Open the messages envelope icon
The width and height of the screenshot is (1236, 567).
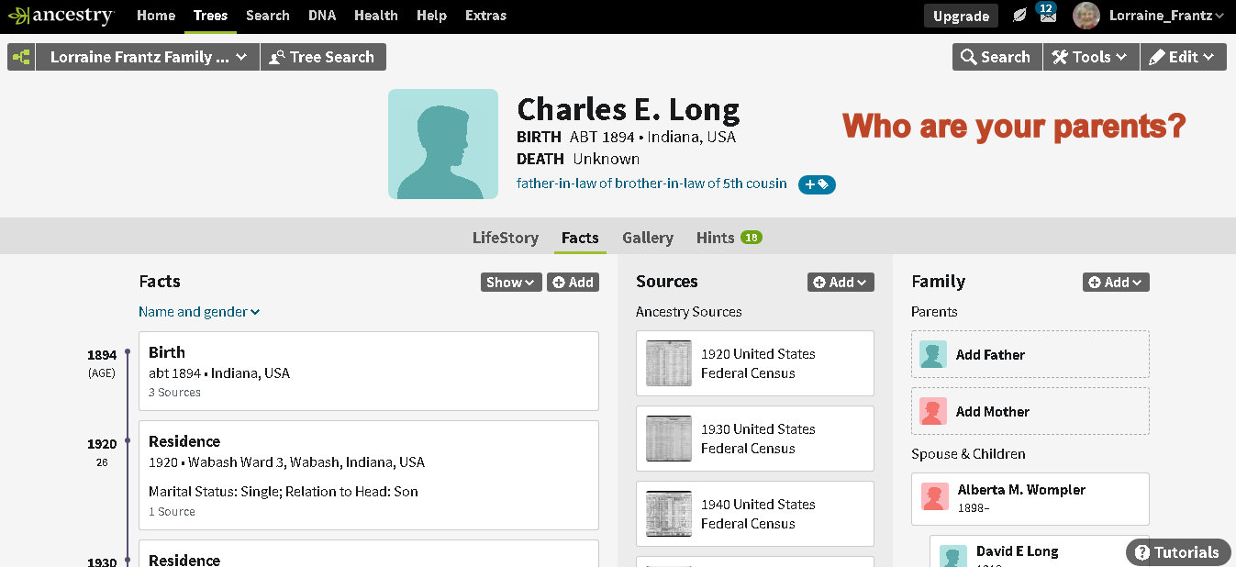tap(1047, 16)
